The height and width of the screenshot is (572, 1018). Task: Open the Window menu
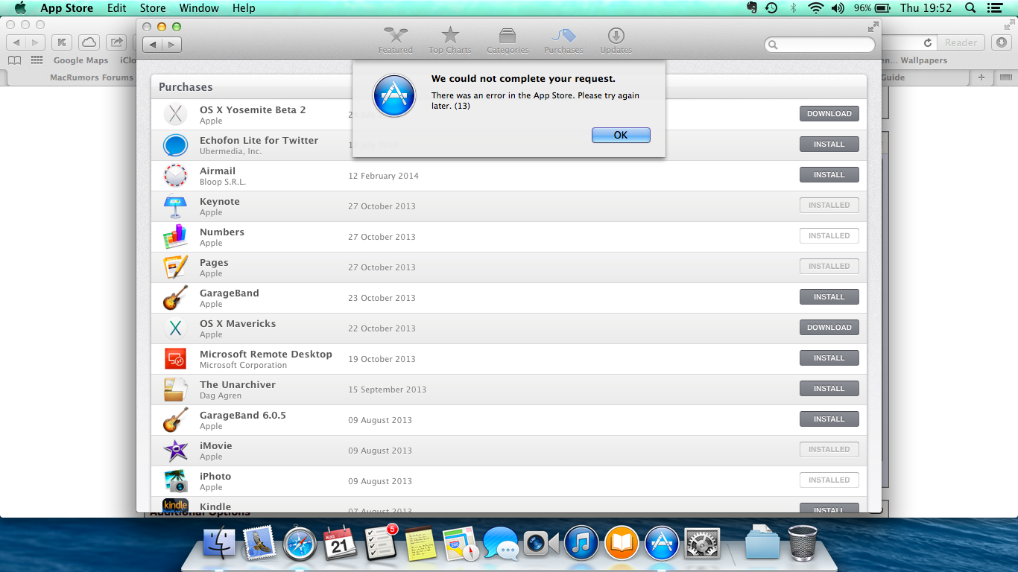pos(199,8)
